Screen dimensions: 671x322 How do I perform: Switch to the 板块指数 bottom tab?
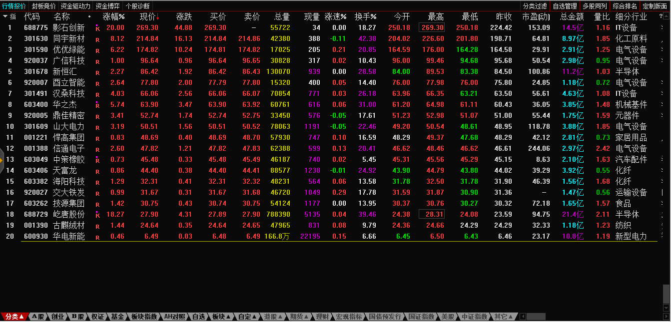(x=144, y=317)
